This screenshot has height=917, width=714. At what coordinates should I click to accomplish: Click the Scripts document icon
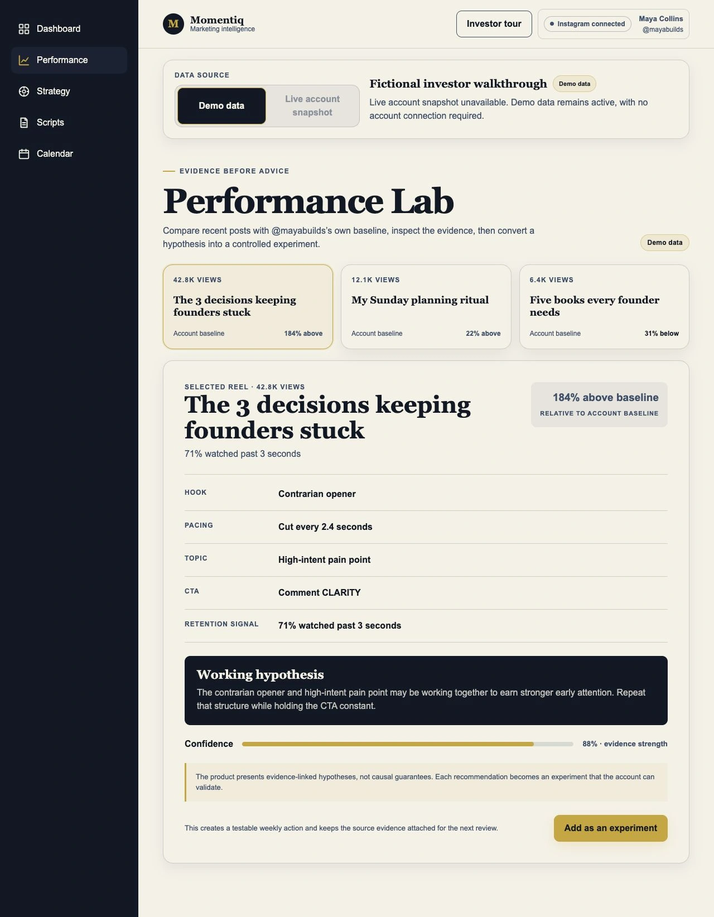click(x=24, y=123)
